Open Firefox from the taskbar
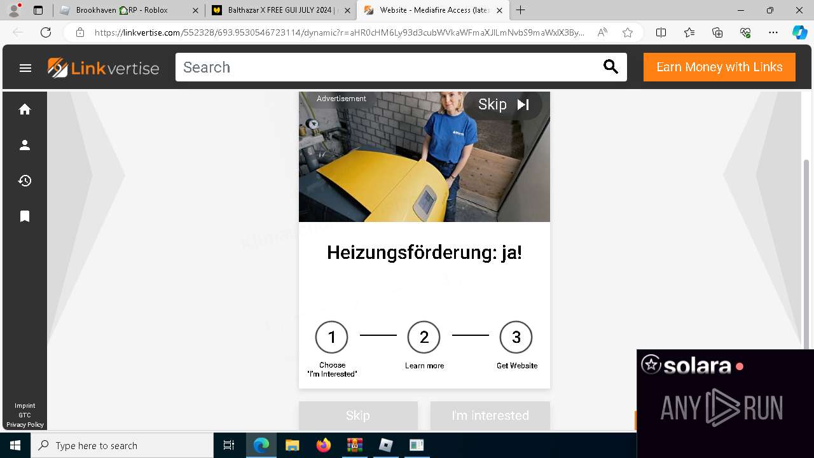The image size is (814, 458). click(x=324, y=445)
